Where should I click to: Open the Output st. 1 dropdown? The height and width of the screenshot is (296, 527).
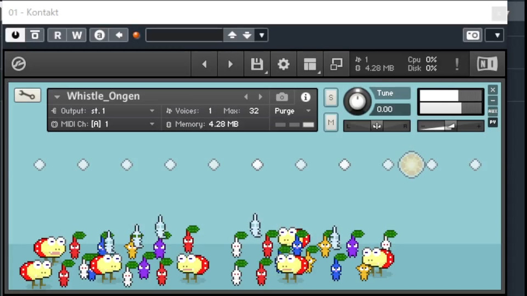pyautogui.click(x=103, y=111)
